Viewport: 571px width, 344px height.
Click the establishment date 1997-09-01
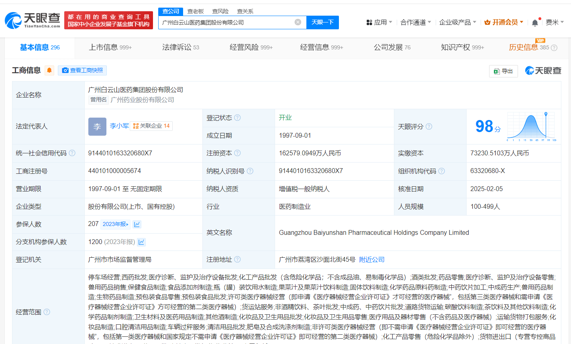click(x=295, y=136)
